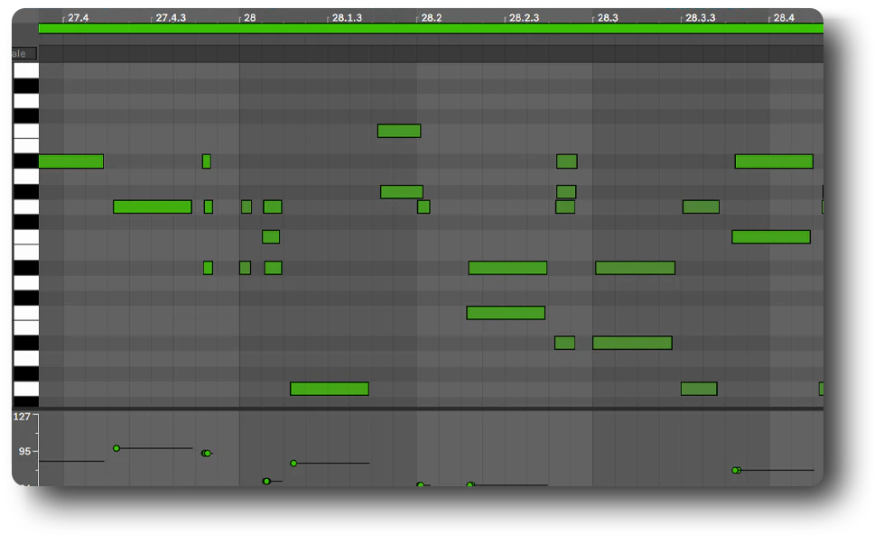Grab highest velocity marker after 27.4
The image size is (893, 543).
pyautogui.click(x=116, y=448)
